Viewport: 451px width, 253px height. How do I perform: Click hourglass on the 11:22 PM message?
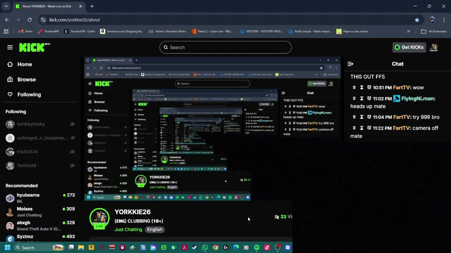362,128
